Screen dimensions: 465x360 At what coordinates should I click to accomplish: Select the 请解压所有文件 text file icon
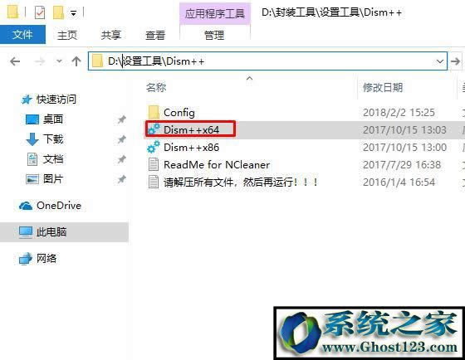click(154, 182)
